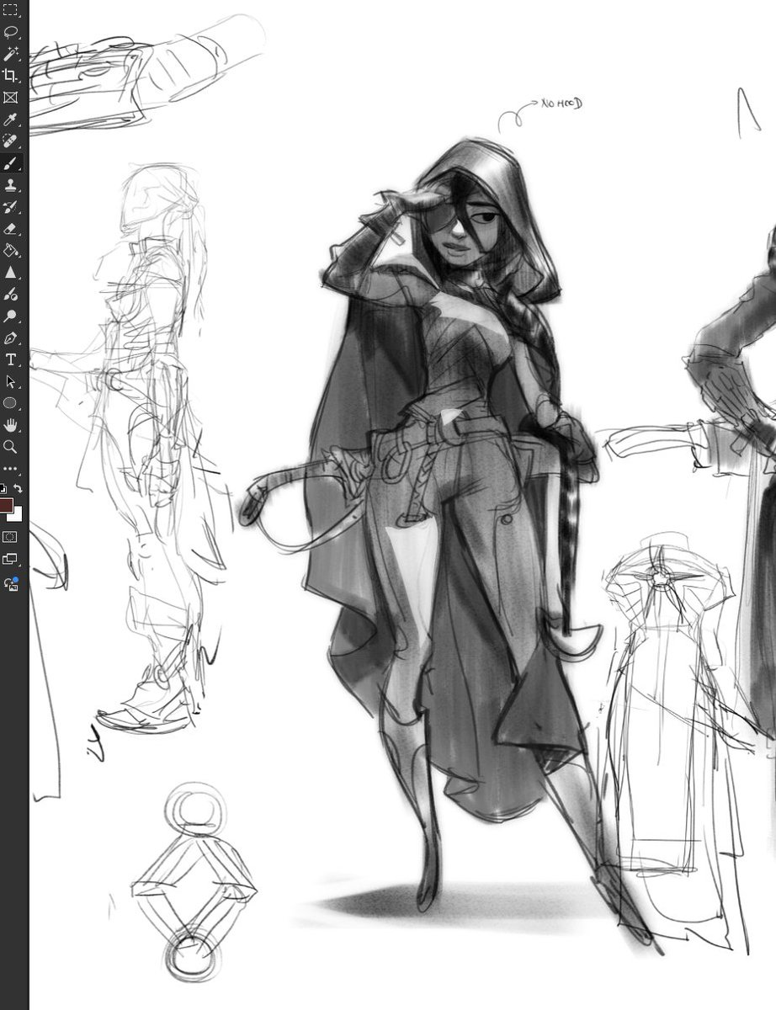The width and height of the screenshot is (776, 1010).
Task: Select the Spot Healing Brush tool
Action: (x=11, y=141)
